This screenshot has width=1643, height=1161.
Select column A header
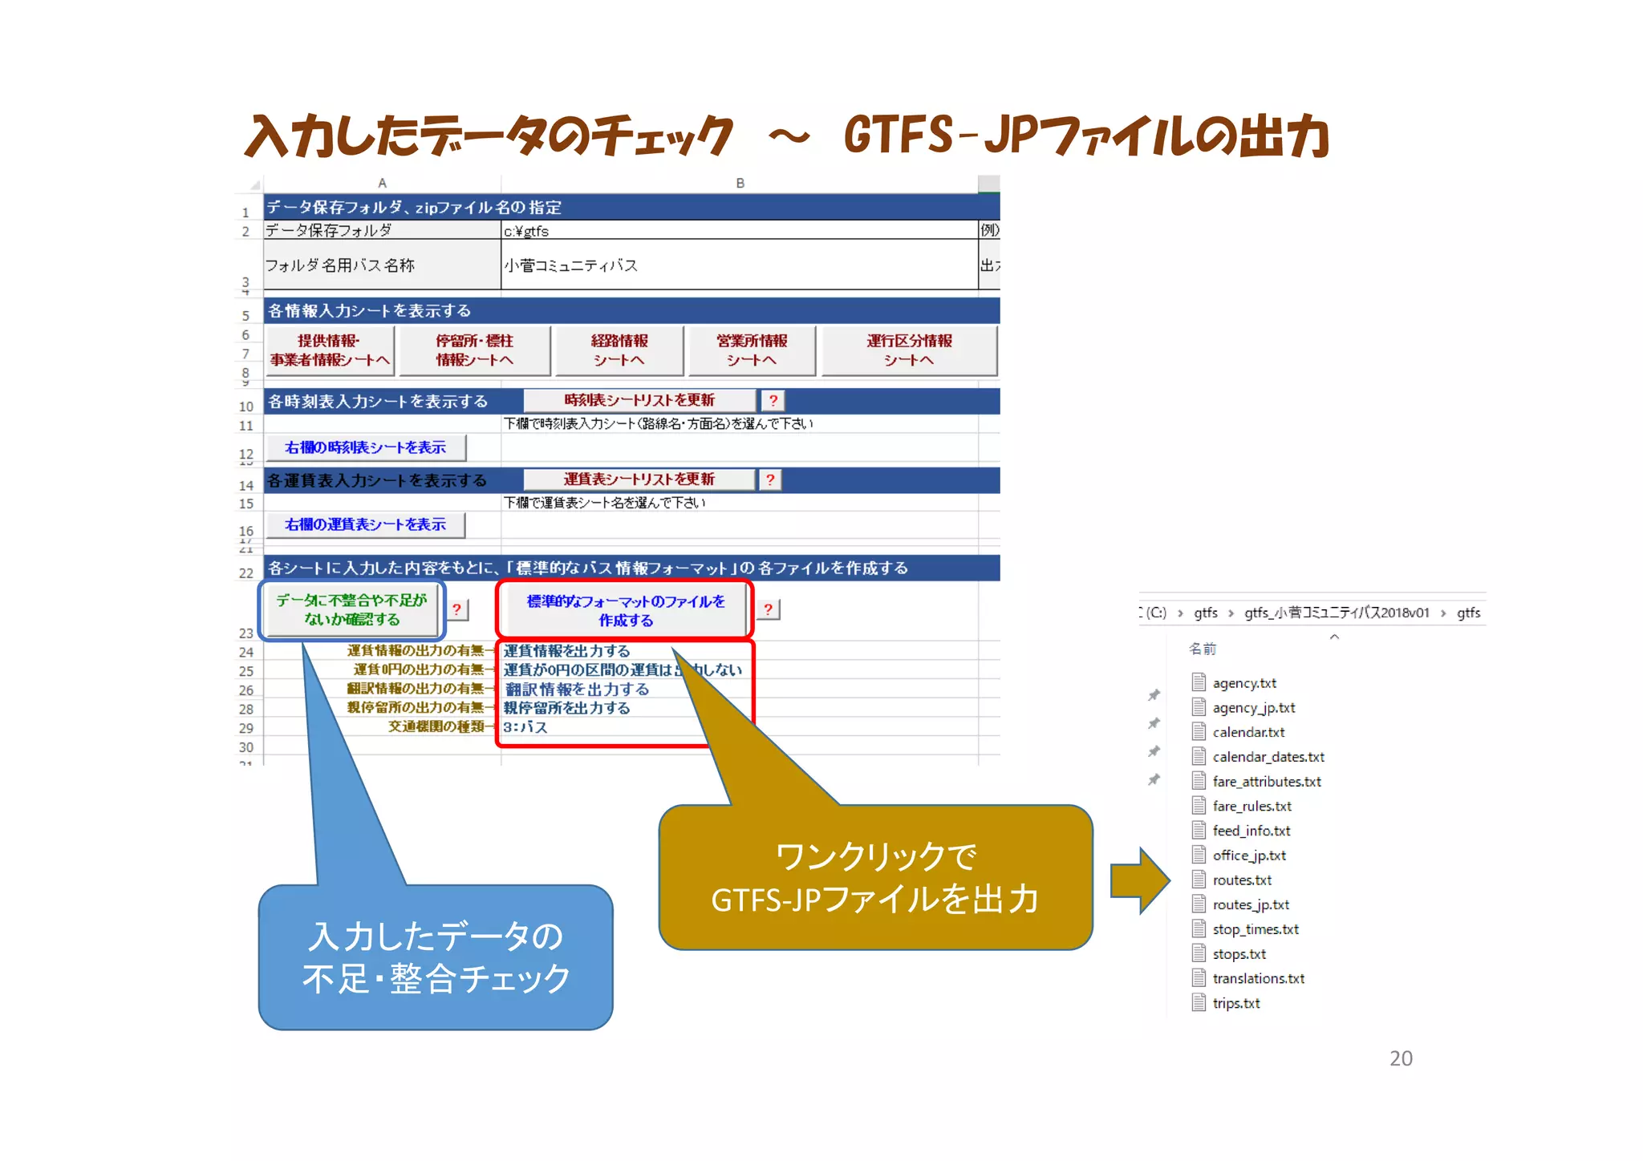(382, 184)
